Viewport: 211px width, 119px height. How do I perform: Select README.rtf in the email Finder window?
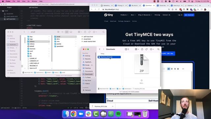33,66
